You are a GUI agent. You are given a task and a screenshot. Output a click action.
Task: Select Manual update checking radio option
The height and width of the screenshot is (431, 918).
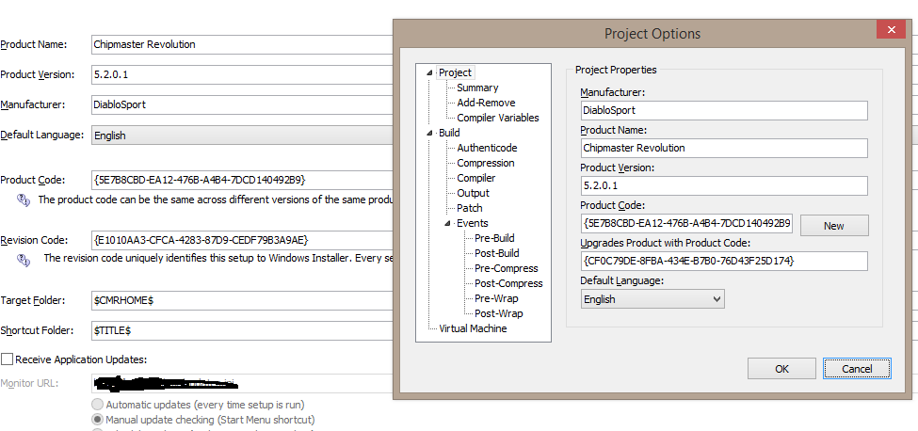97,420
